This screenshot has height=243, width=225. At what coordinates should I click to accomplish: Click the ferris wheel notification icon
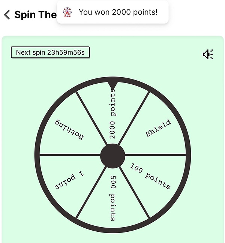point(67,12)
